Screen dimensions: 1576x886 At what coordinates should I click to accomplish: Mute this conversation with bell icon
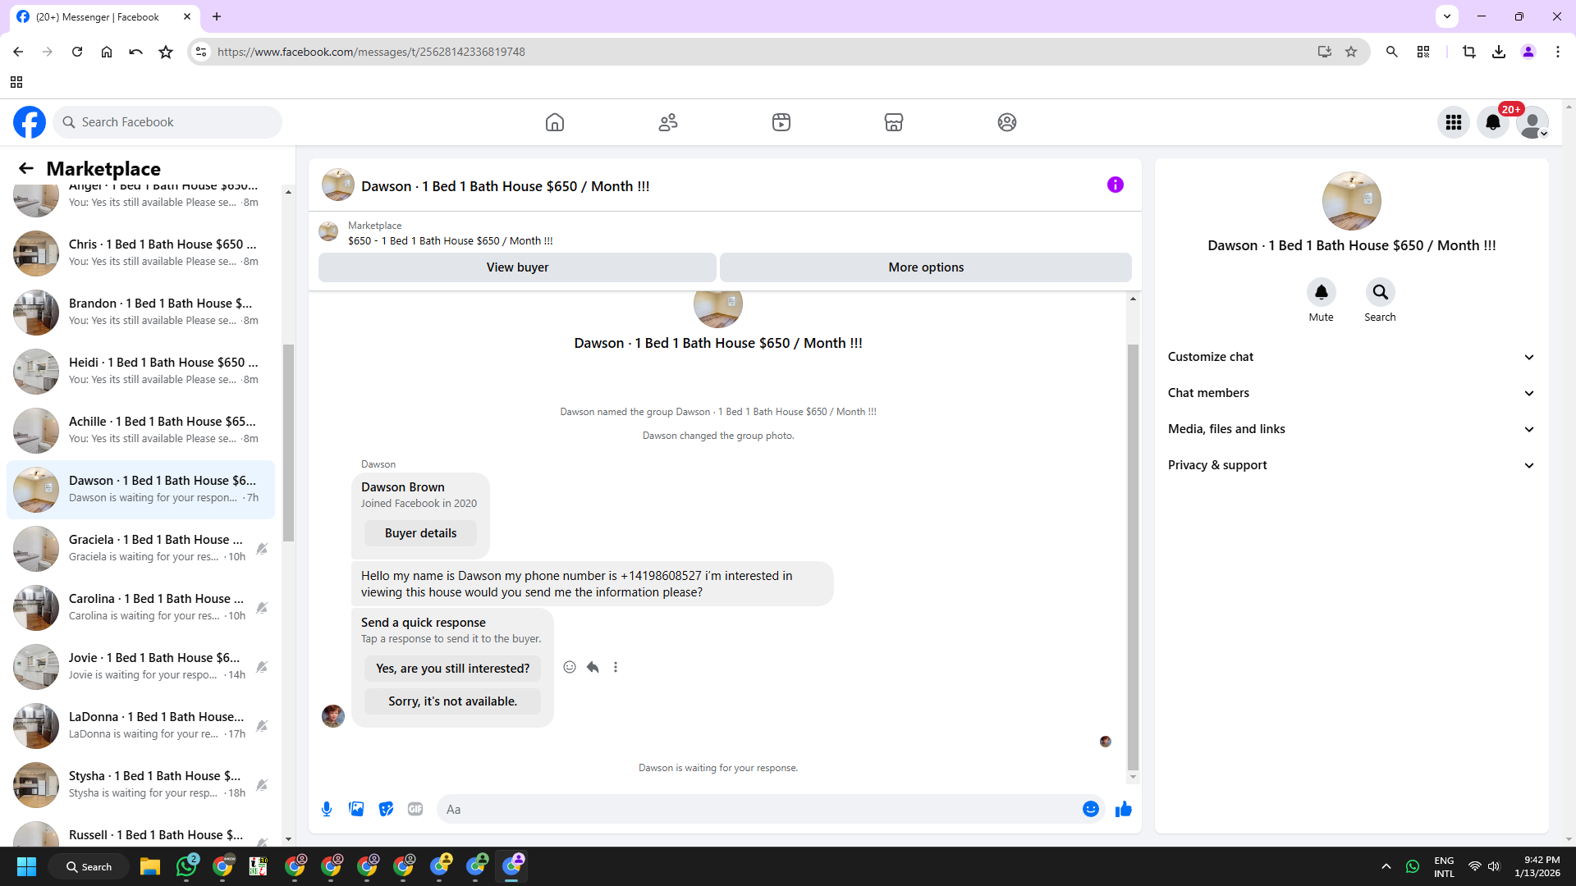(1321, 292)
